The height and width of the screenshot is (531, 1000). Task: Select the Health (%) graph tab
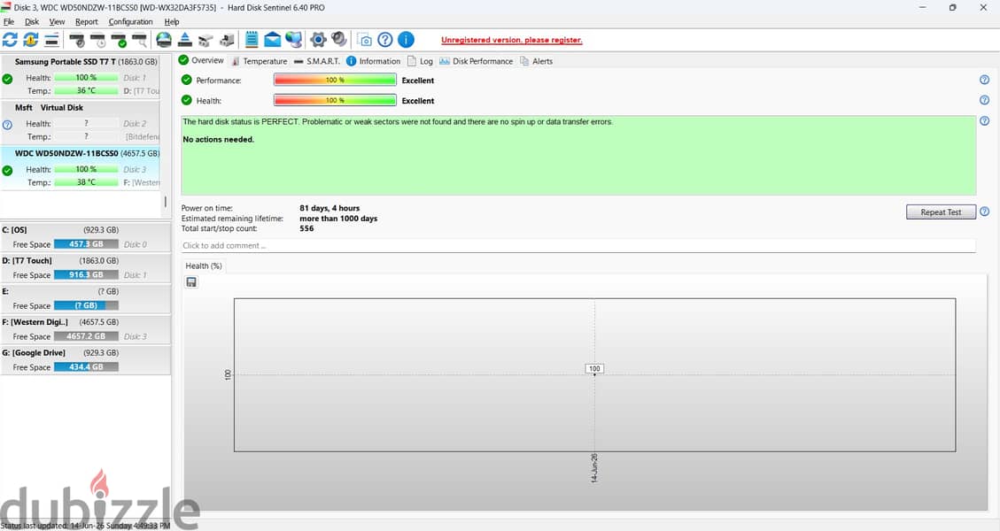click(204, 265)
